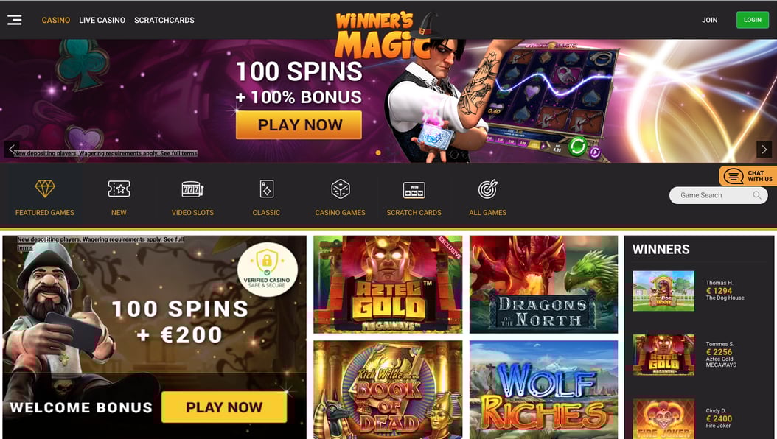Screen dimensions: 777x439
Task: Show next banner slide arrow
Action: coord(764,149)
